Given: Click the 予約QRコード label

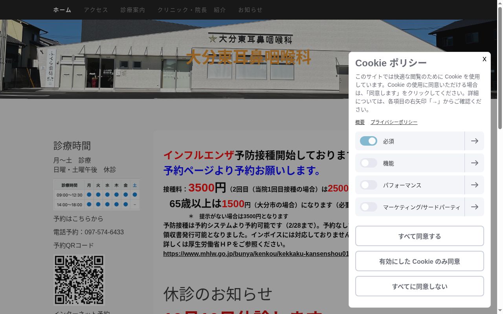Looking at the screenshot, I should [x=73, y=245].
